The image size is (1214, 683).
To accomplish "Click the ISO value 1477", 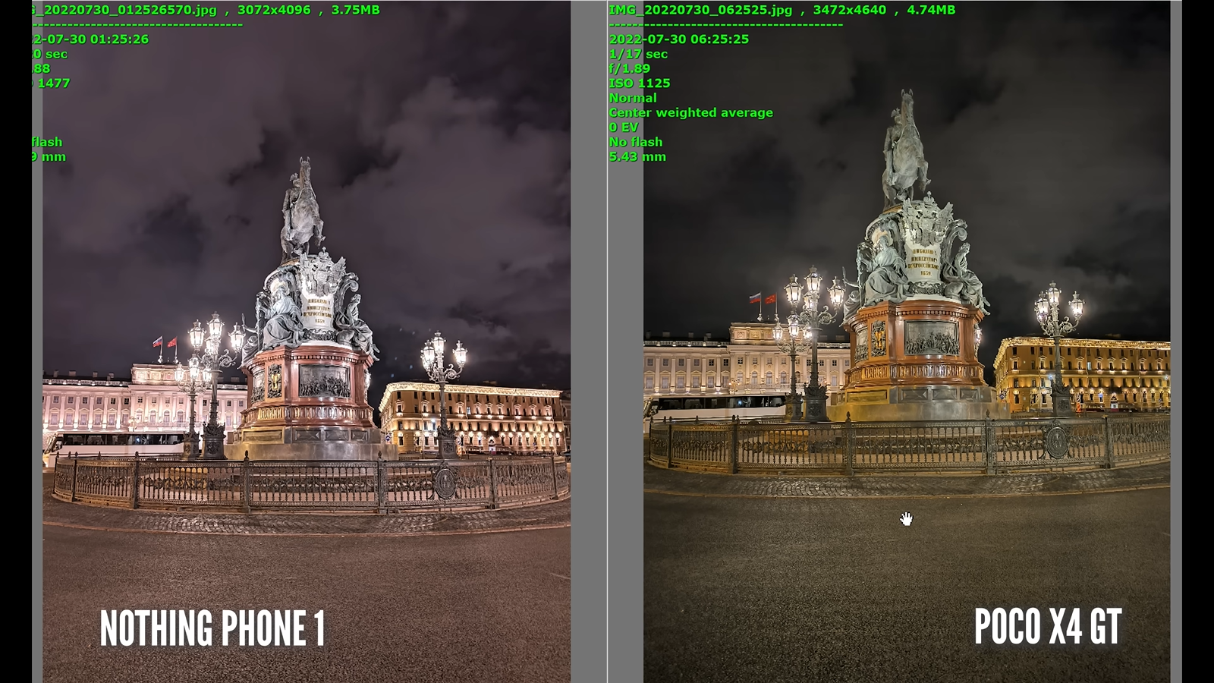I will tap(53, 83).
